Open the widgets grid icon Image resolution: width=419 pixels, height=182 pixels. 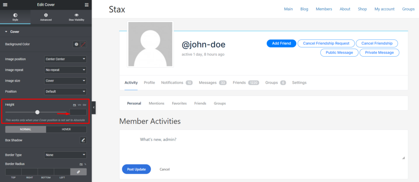87,5
